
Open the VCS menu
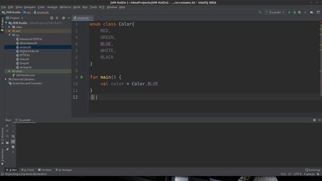(102, 7)
